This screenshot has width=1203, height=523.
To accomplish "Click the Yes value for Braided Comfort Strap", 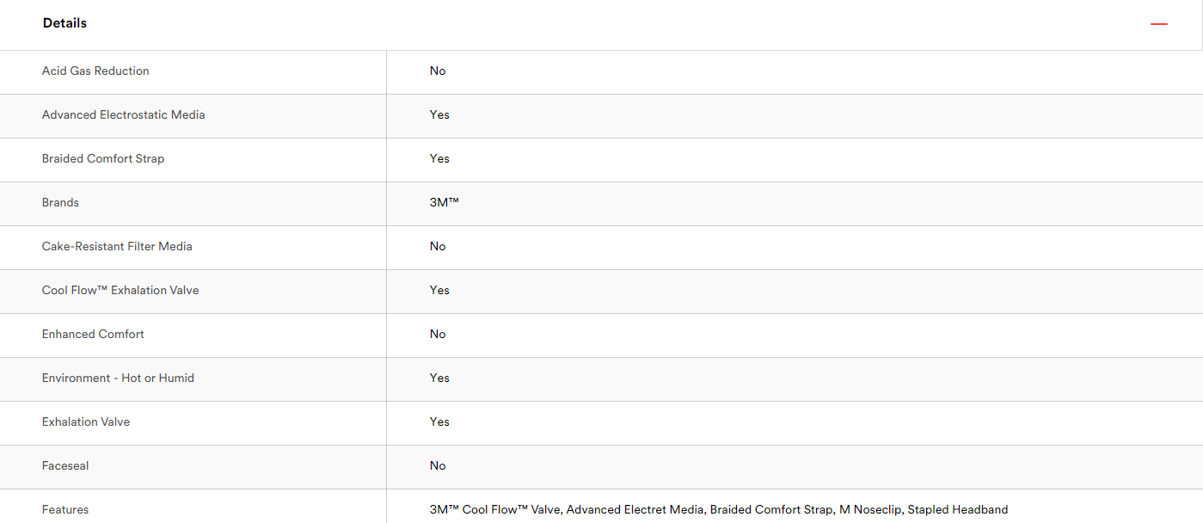I will (439, 159).
